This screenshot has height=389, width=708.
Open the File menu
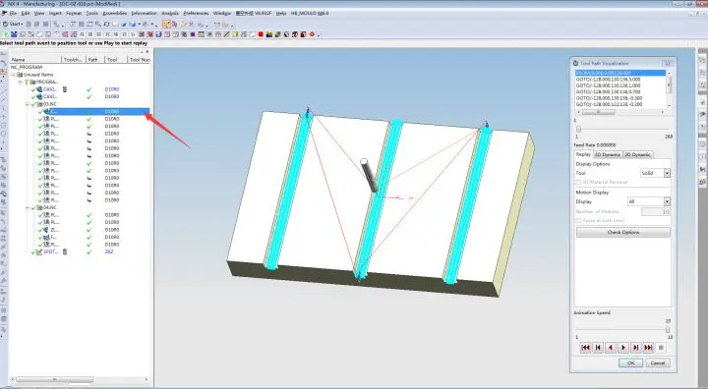pyautogui.click(x=13, y=14)
